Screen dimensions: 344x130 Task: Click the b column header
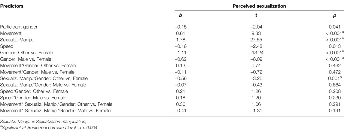(x=180, y=17)
